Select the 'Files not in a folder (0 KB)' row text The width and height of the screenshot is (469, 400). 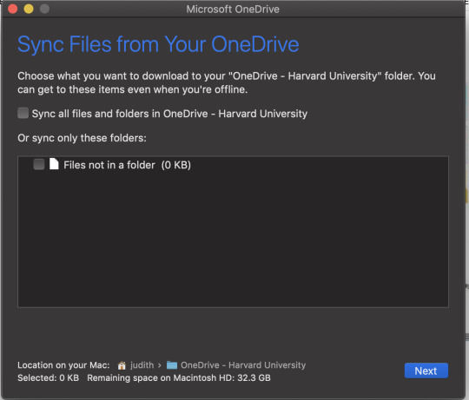(127, 165)
